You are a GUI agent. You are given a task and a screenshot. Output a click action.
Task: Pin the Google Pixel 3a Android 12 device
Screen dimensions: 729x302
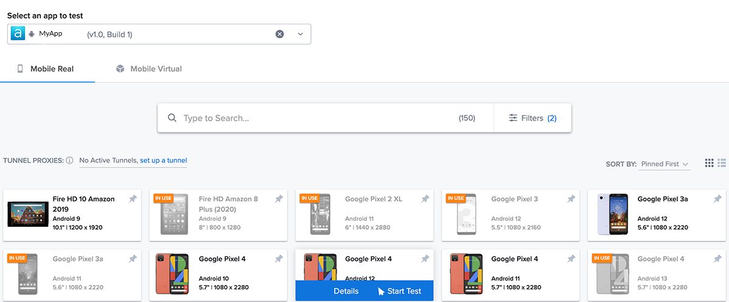[717, 199]
